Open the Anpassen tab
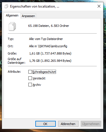The width and height of the screenshot is (106, 132). 28,16
